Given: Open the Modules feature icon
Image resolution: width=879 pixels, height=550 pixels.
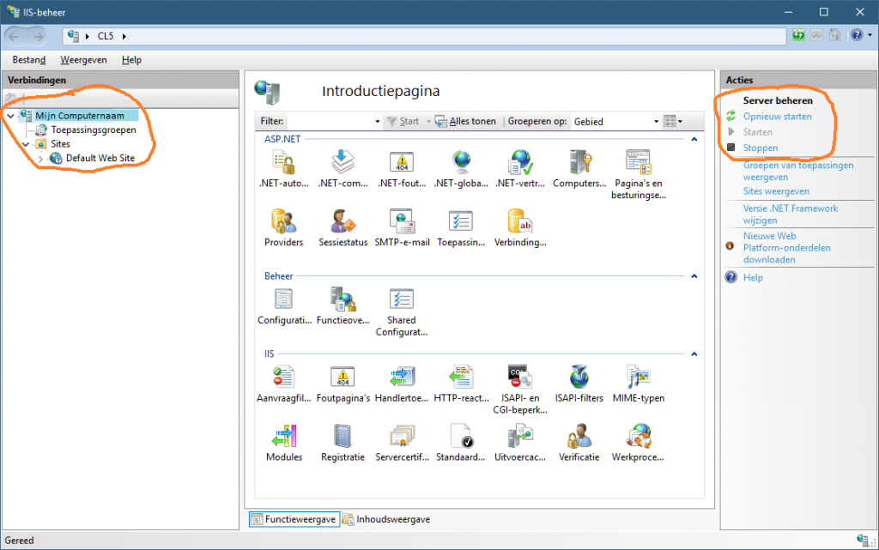Looking at the screenshot, I should [x=284, y=437].
